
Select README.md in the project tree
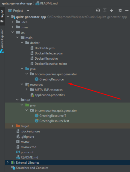29,157
